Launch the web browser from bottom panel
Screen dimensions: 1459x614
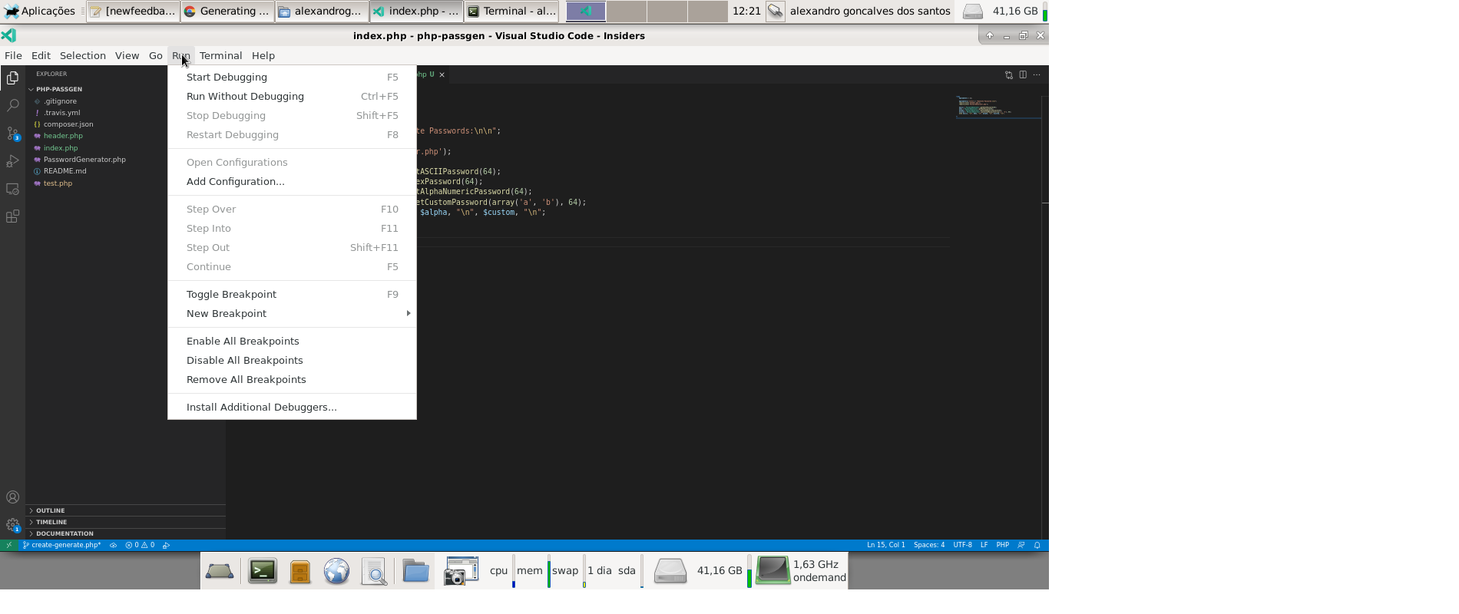click(x=336, y=571)
